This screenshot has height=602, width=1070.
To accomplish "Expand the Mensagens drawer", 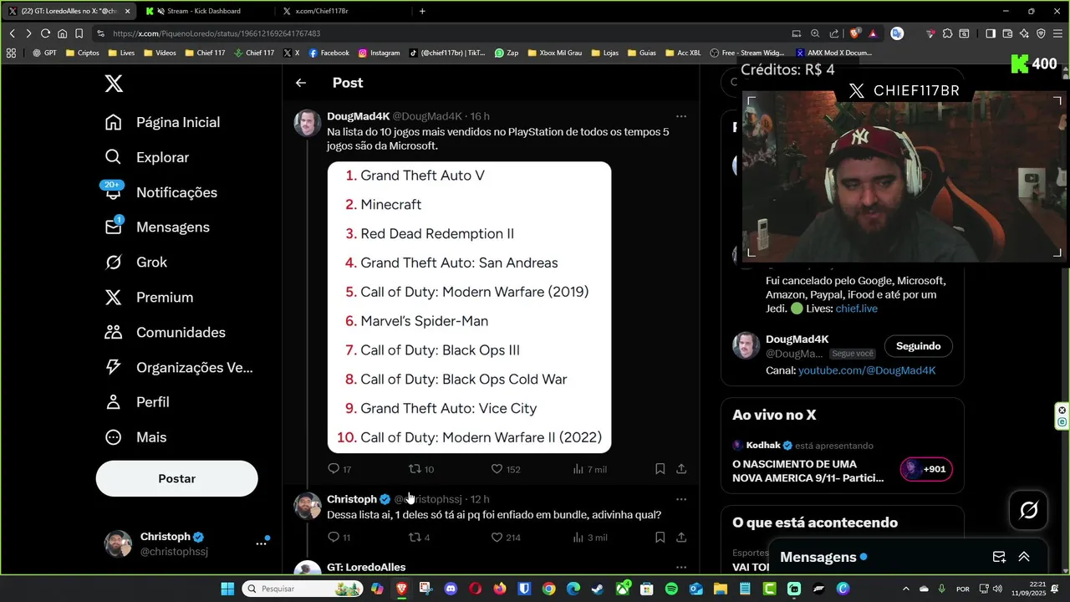I will click(1024, 557).
